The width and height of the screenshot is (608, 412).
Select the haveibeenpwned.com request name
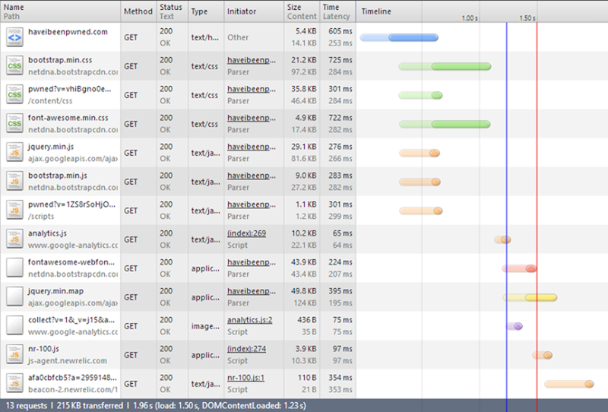68,32
